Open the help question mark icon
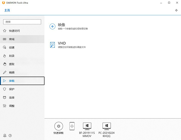The image size is (181, 140). [x=10, y=136]
